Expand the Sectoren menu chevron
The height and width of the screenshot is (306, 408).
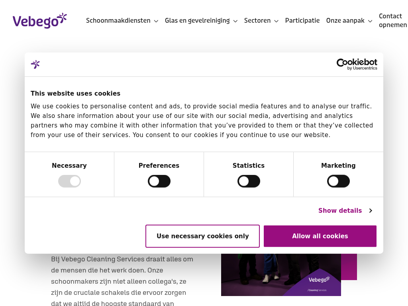coord(276,21)
